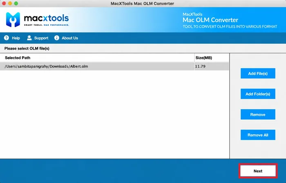Minimize the window with yellow button
The width and height of the screenshot is (286, 183).
pyautogui.click(x=10, y=3)
